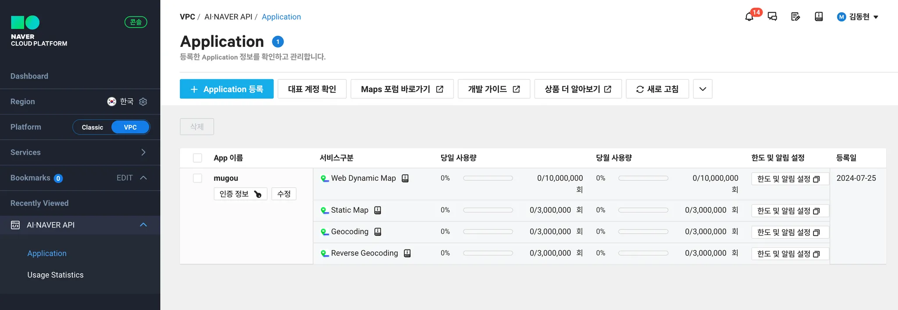Open 한도 및 알림 설정 for Reverse Geocoding
Image resolution: width=898 pixels, height=310 pixels.
790,254
